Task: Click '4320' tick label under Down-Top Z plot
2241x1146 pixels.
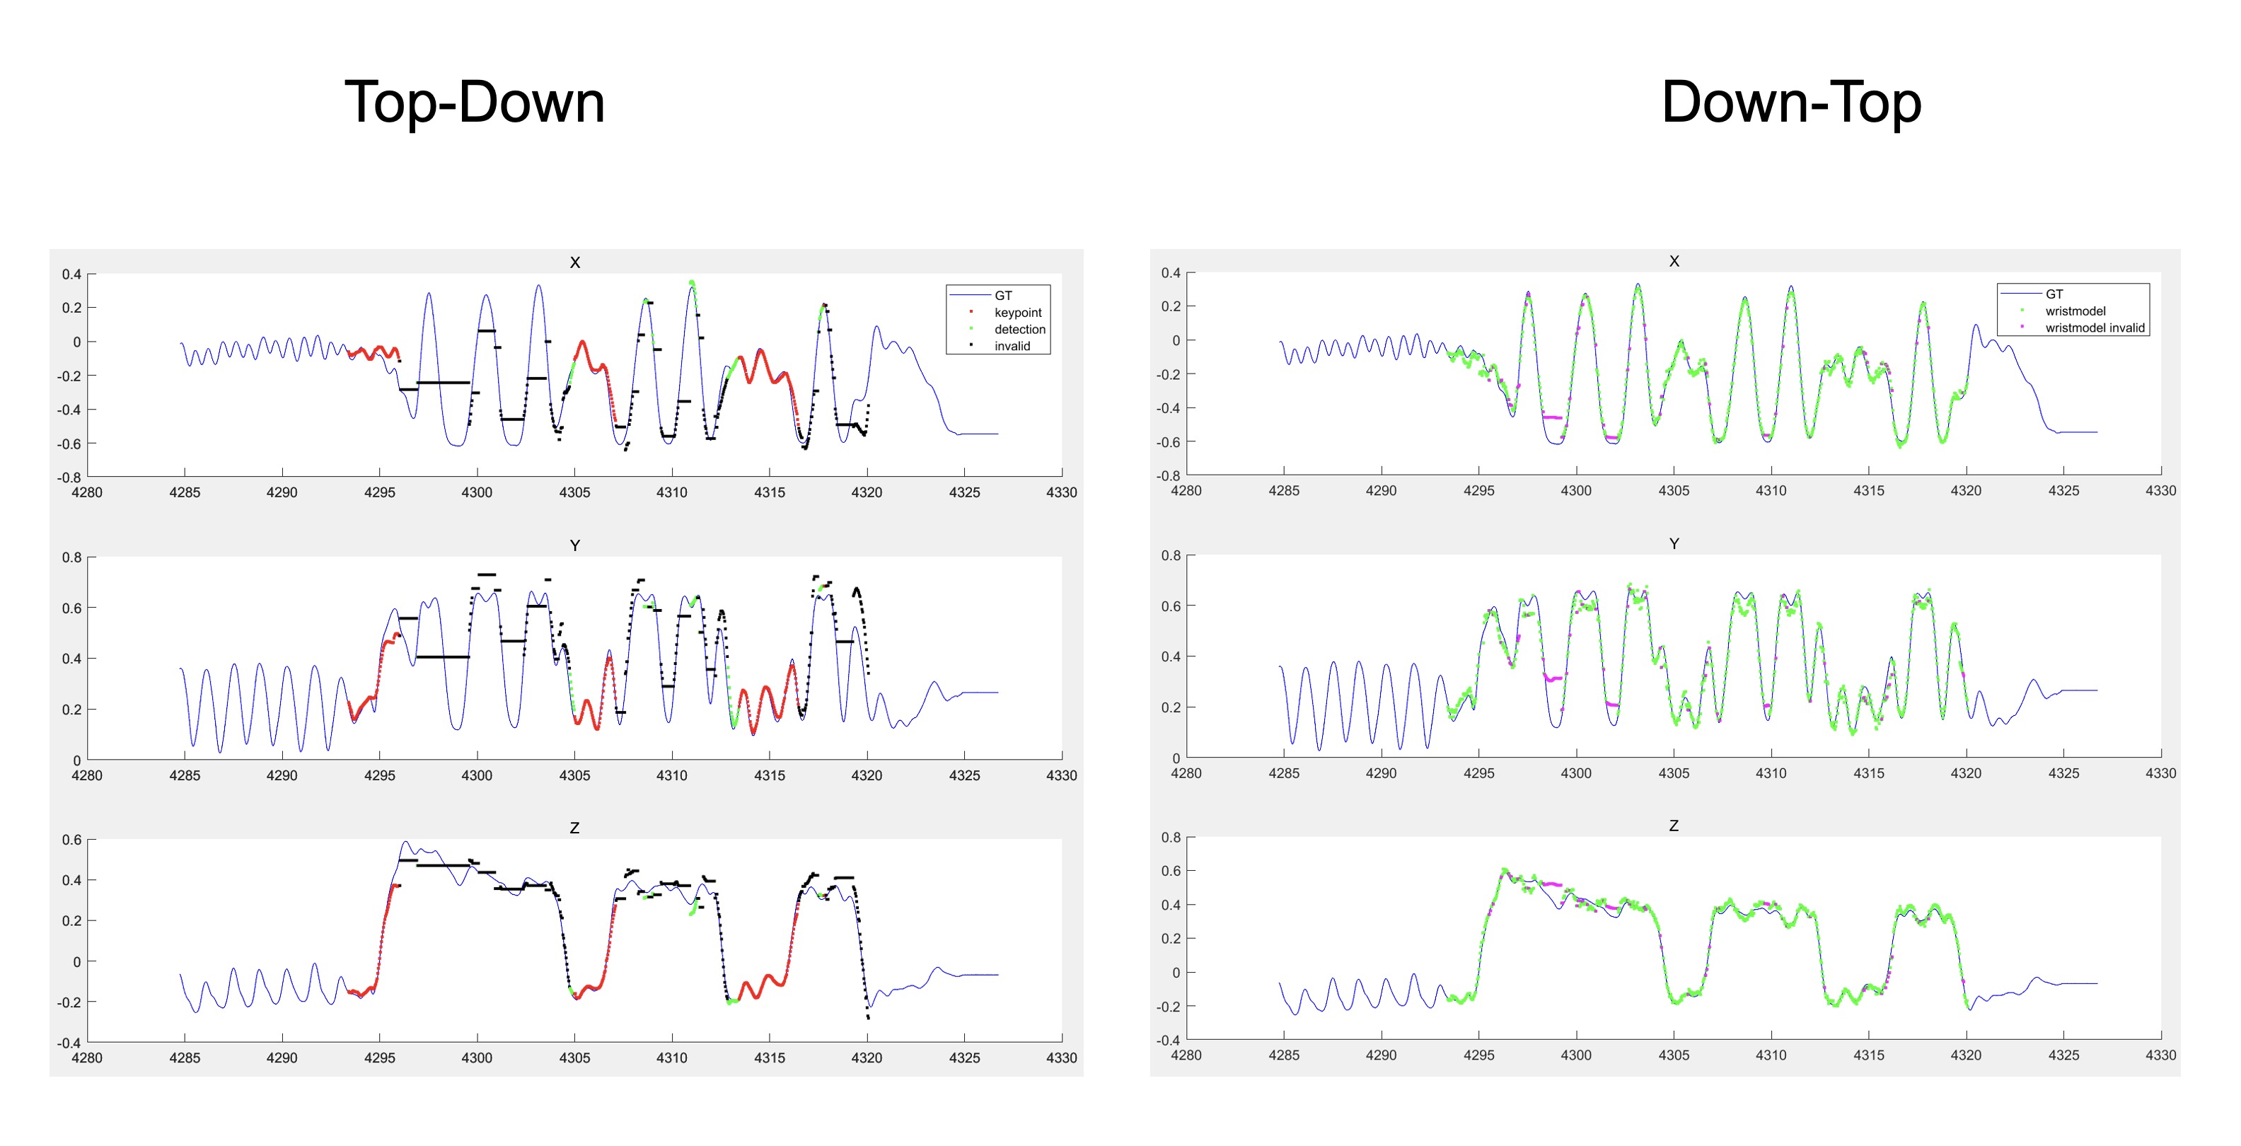Action: point(1965,1055)
